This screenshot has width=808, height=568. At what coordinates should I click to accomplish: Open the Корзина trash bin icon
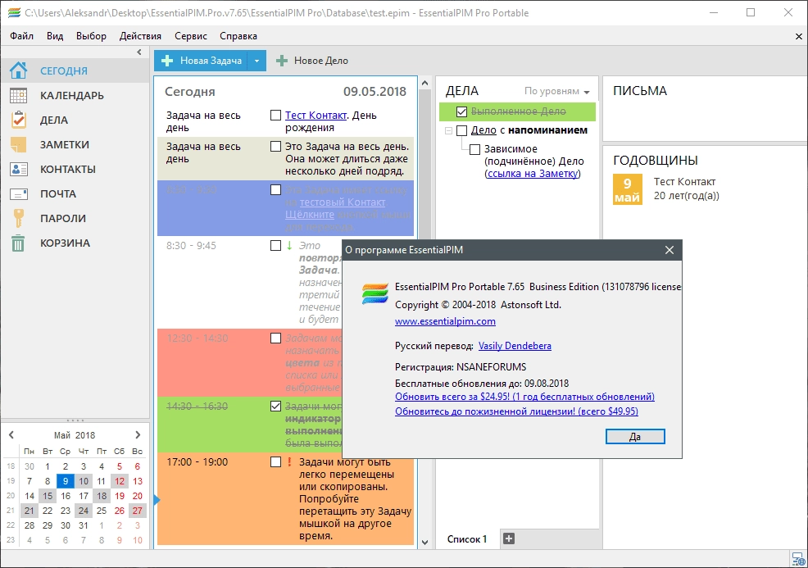point(19,243)
